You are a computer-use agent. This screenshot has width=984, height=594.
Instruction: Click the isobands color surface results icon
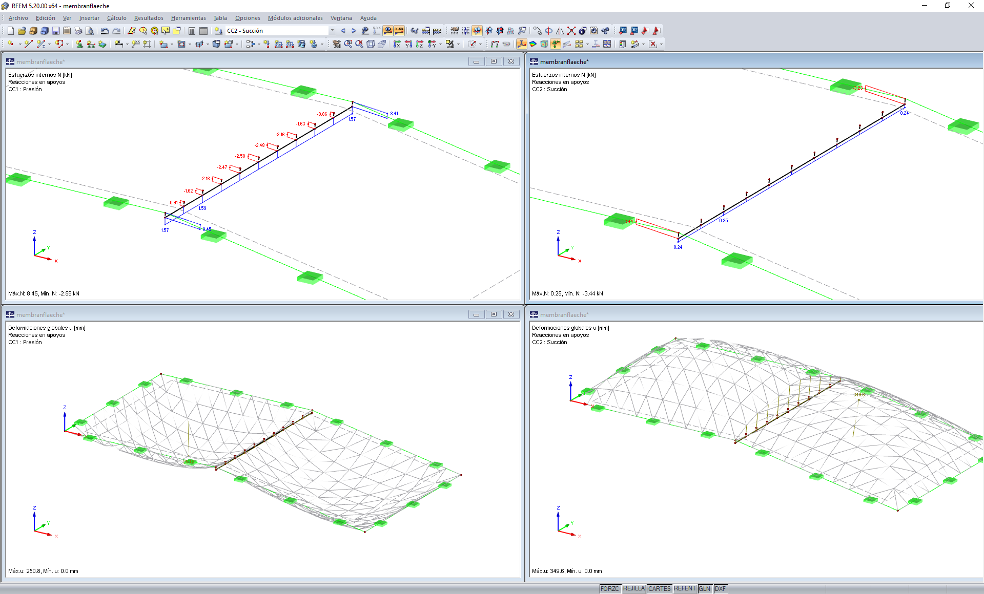[x=533, y=44]
